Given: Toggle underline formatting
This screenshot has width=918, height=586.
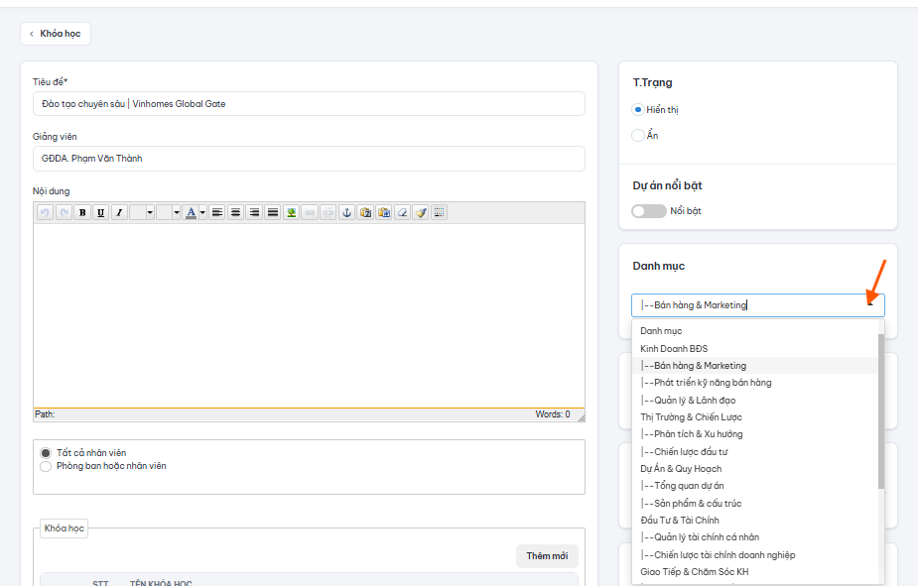Looking at the screenshot, I should click(x=100, y=212).
